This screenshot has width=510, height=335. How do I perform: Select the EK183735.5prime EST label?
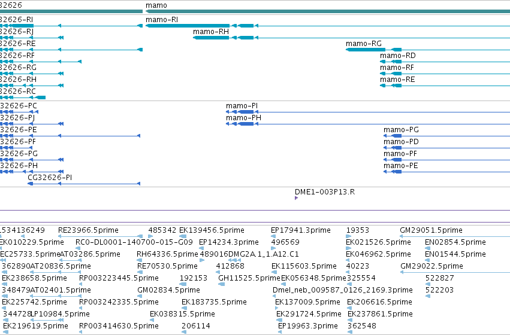click(215, 302)
